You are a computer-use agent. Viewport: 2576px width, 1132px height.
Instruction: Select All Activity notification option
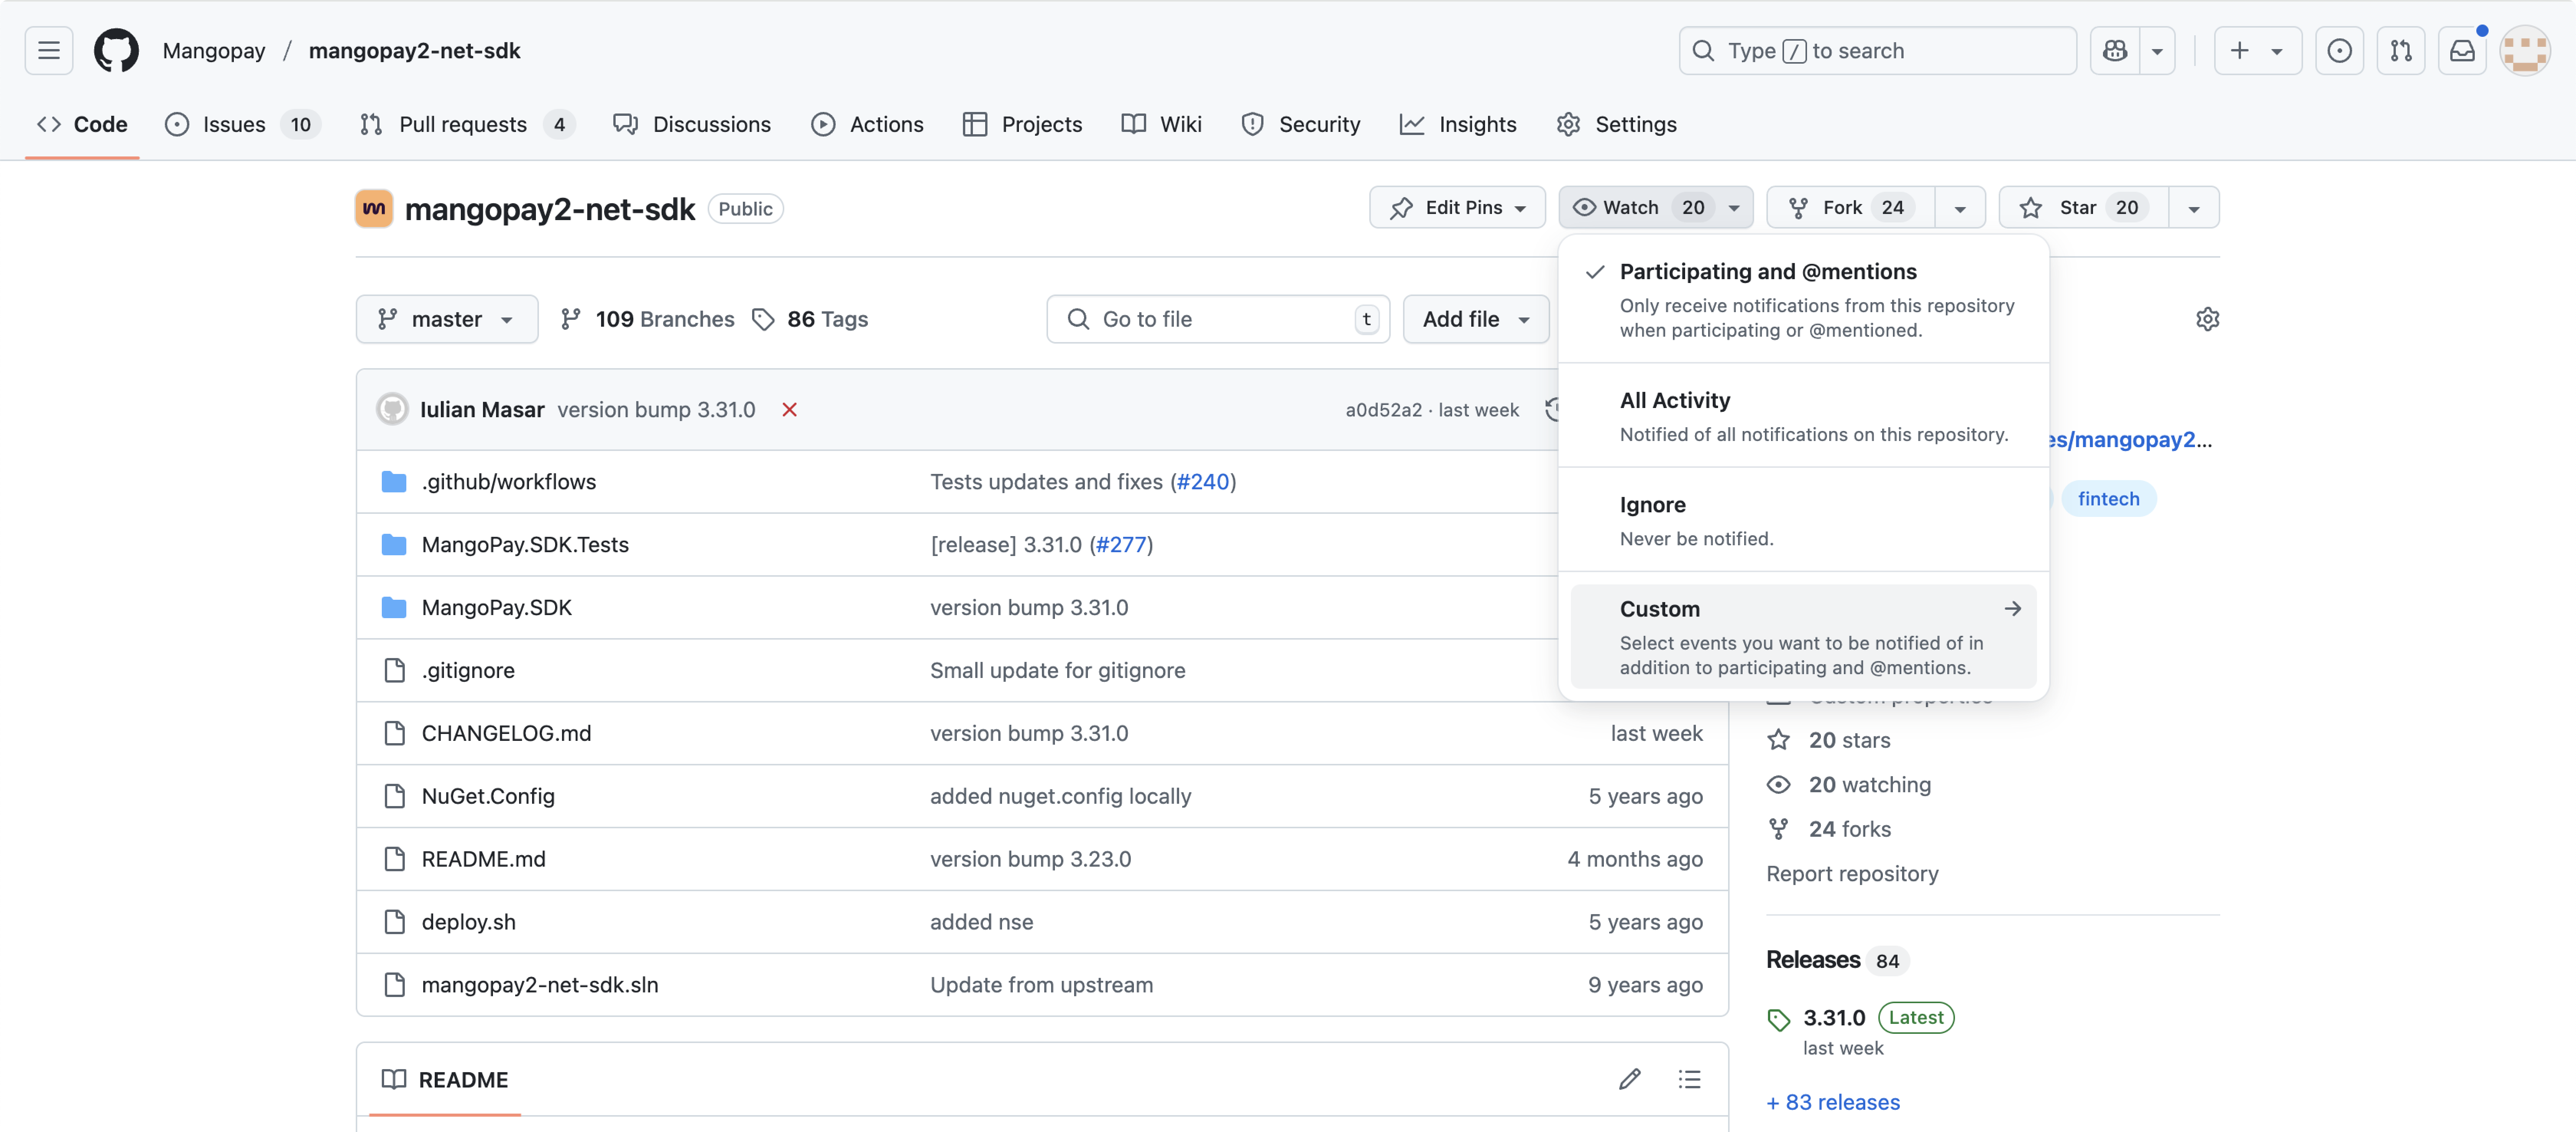(1803, 416)
